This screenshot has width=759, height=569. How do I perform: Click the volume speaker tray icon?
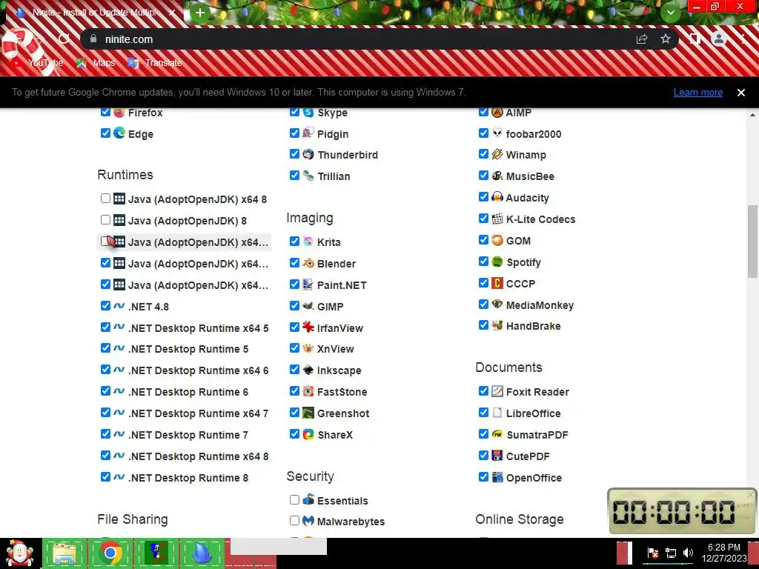[688, 553]
